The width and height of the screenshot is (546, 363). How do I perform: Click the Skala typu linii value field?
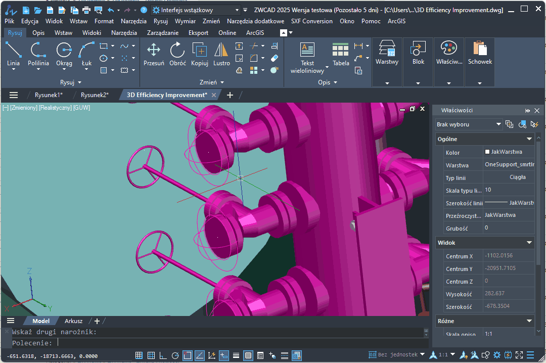point(509,190)
